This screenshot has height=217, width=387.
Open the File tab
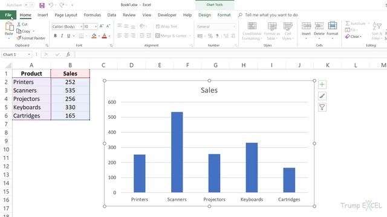pos(8,15)
